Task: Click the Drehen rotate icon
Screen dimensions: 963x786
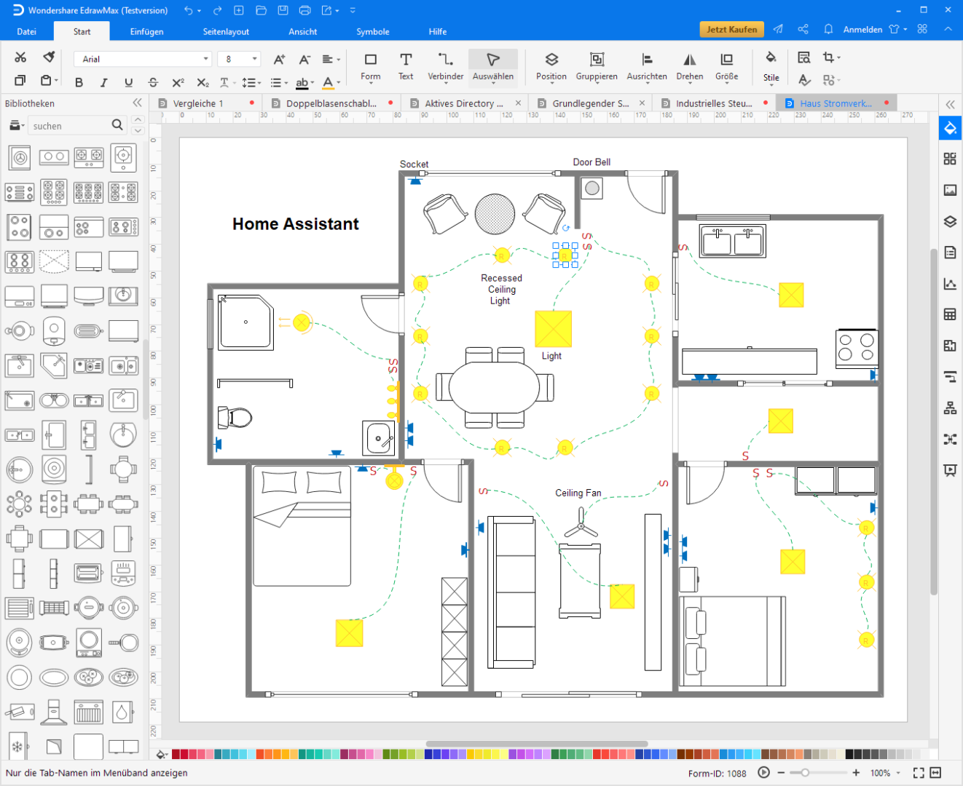Action: tap(689, 60)
